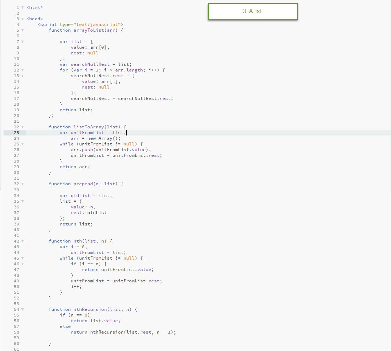Collapse the html tag fold arrow on line 1
This screenshot has height=351, width=391.
(22, 7)
